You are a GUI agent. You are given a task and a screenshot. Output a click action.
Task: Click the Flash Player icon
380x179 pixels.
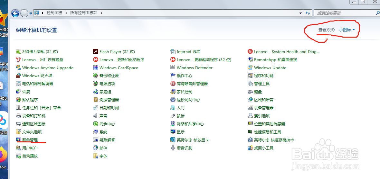pyautogui.click(x=96, y=51)
